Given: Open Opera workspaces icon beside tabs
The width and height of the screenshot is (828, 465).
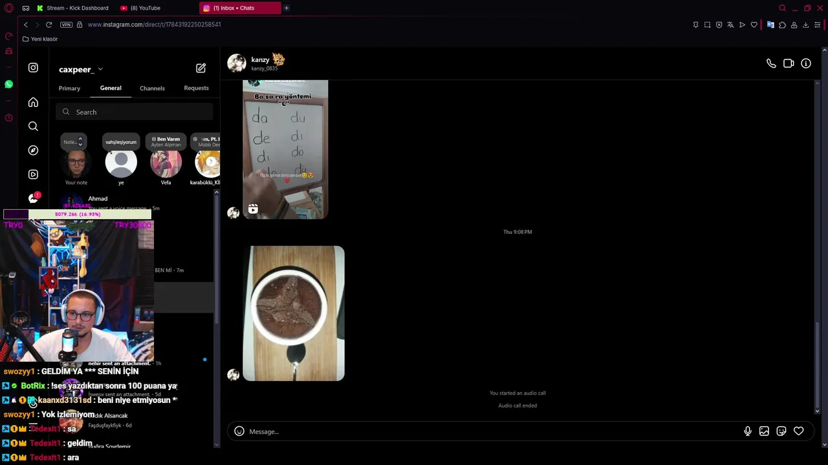Looking at the screenshot, I should (x=25, y=8).
